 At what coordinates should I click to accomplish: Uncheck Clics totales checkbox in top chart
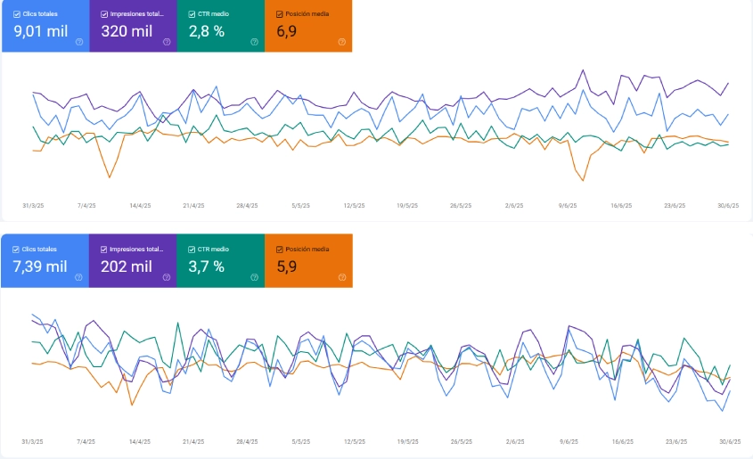tap(17, 14)
